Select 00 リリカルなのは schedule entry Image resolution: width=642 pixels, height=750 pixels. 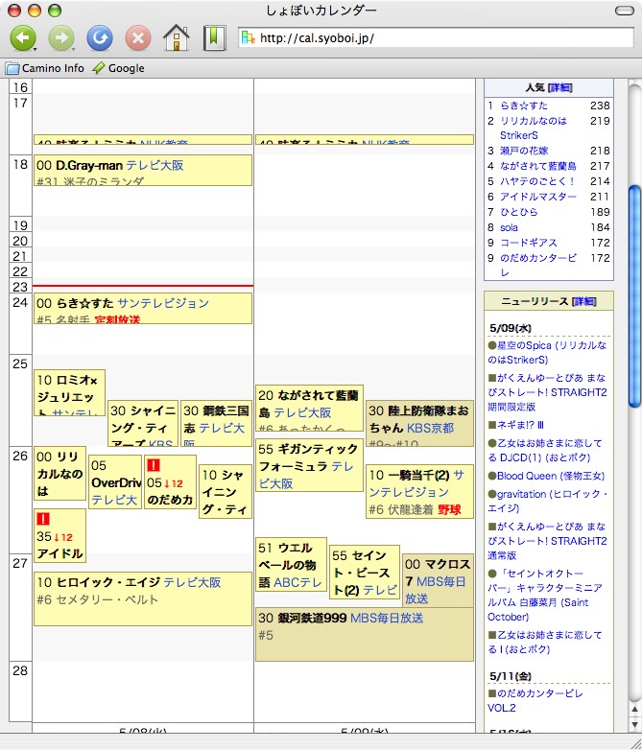59,474
